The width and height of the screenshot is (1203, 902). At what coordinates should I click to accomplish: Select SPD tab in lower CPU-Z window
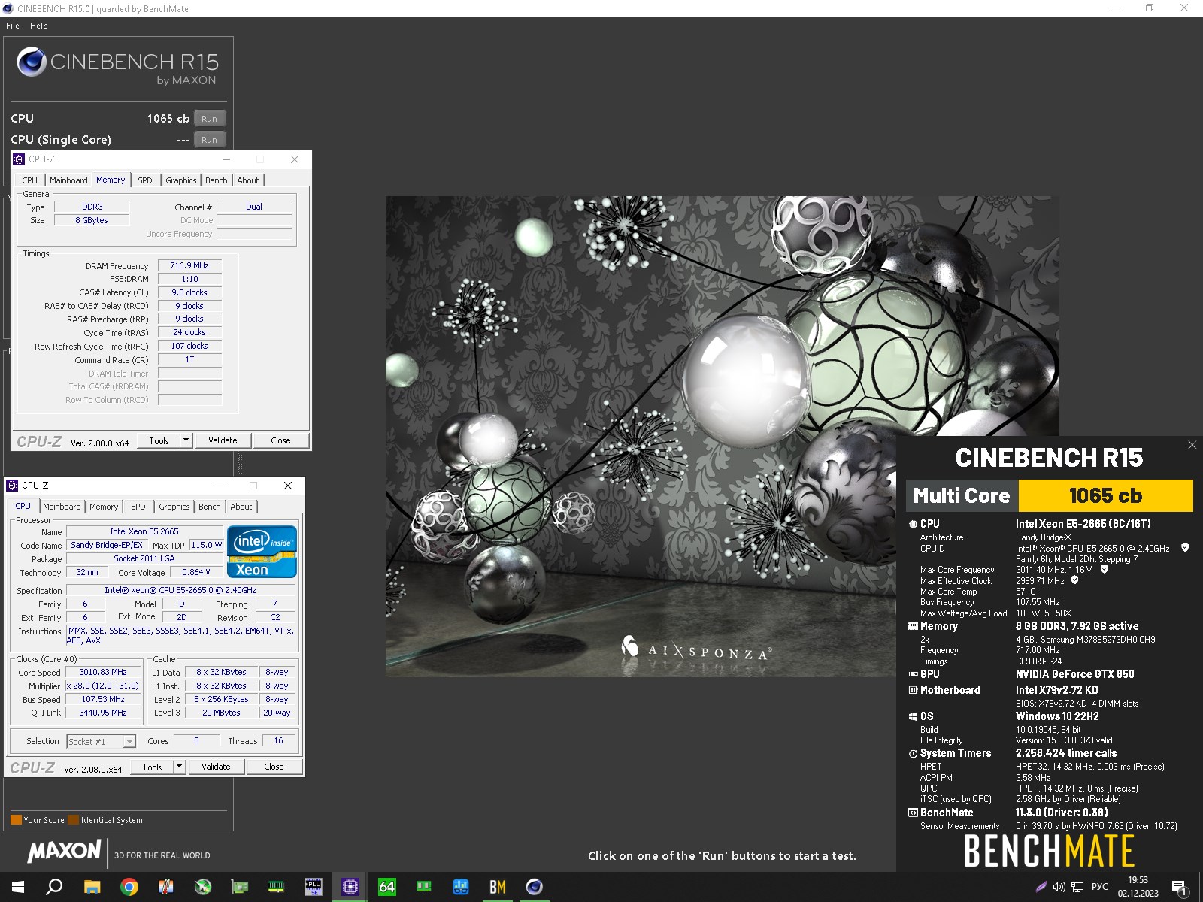click(x=138, y=507)
